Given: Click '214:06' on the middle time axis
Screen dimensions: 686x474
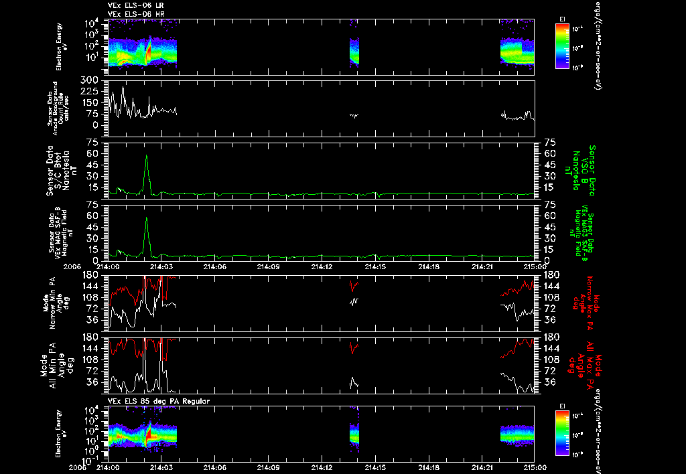Looking at the screenshot, I should pos(214,266).
